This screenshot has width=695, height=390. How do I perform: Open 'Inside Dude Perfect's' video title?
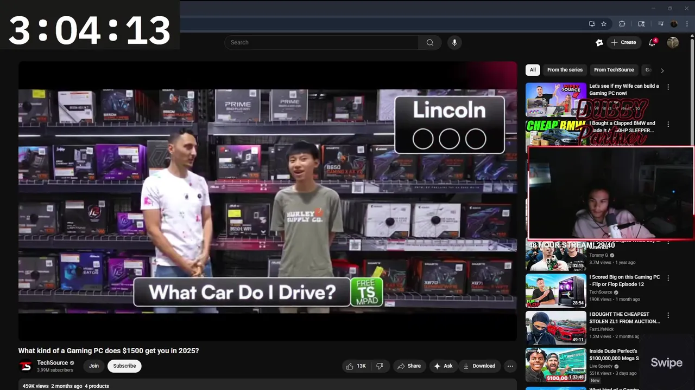[x=614, y=355]
